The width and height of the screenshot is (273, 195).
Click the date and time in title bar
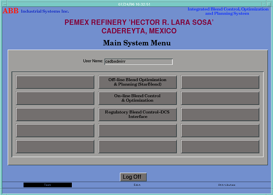pyautogui.click(x=134, y=4)
